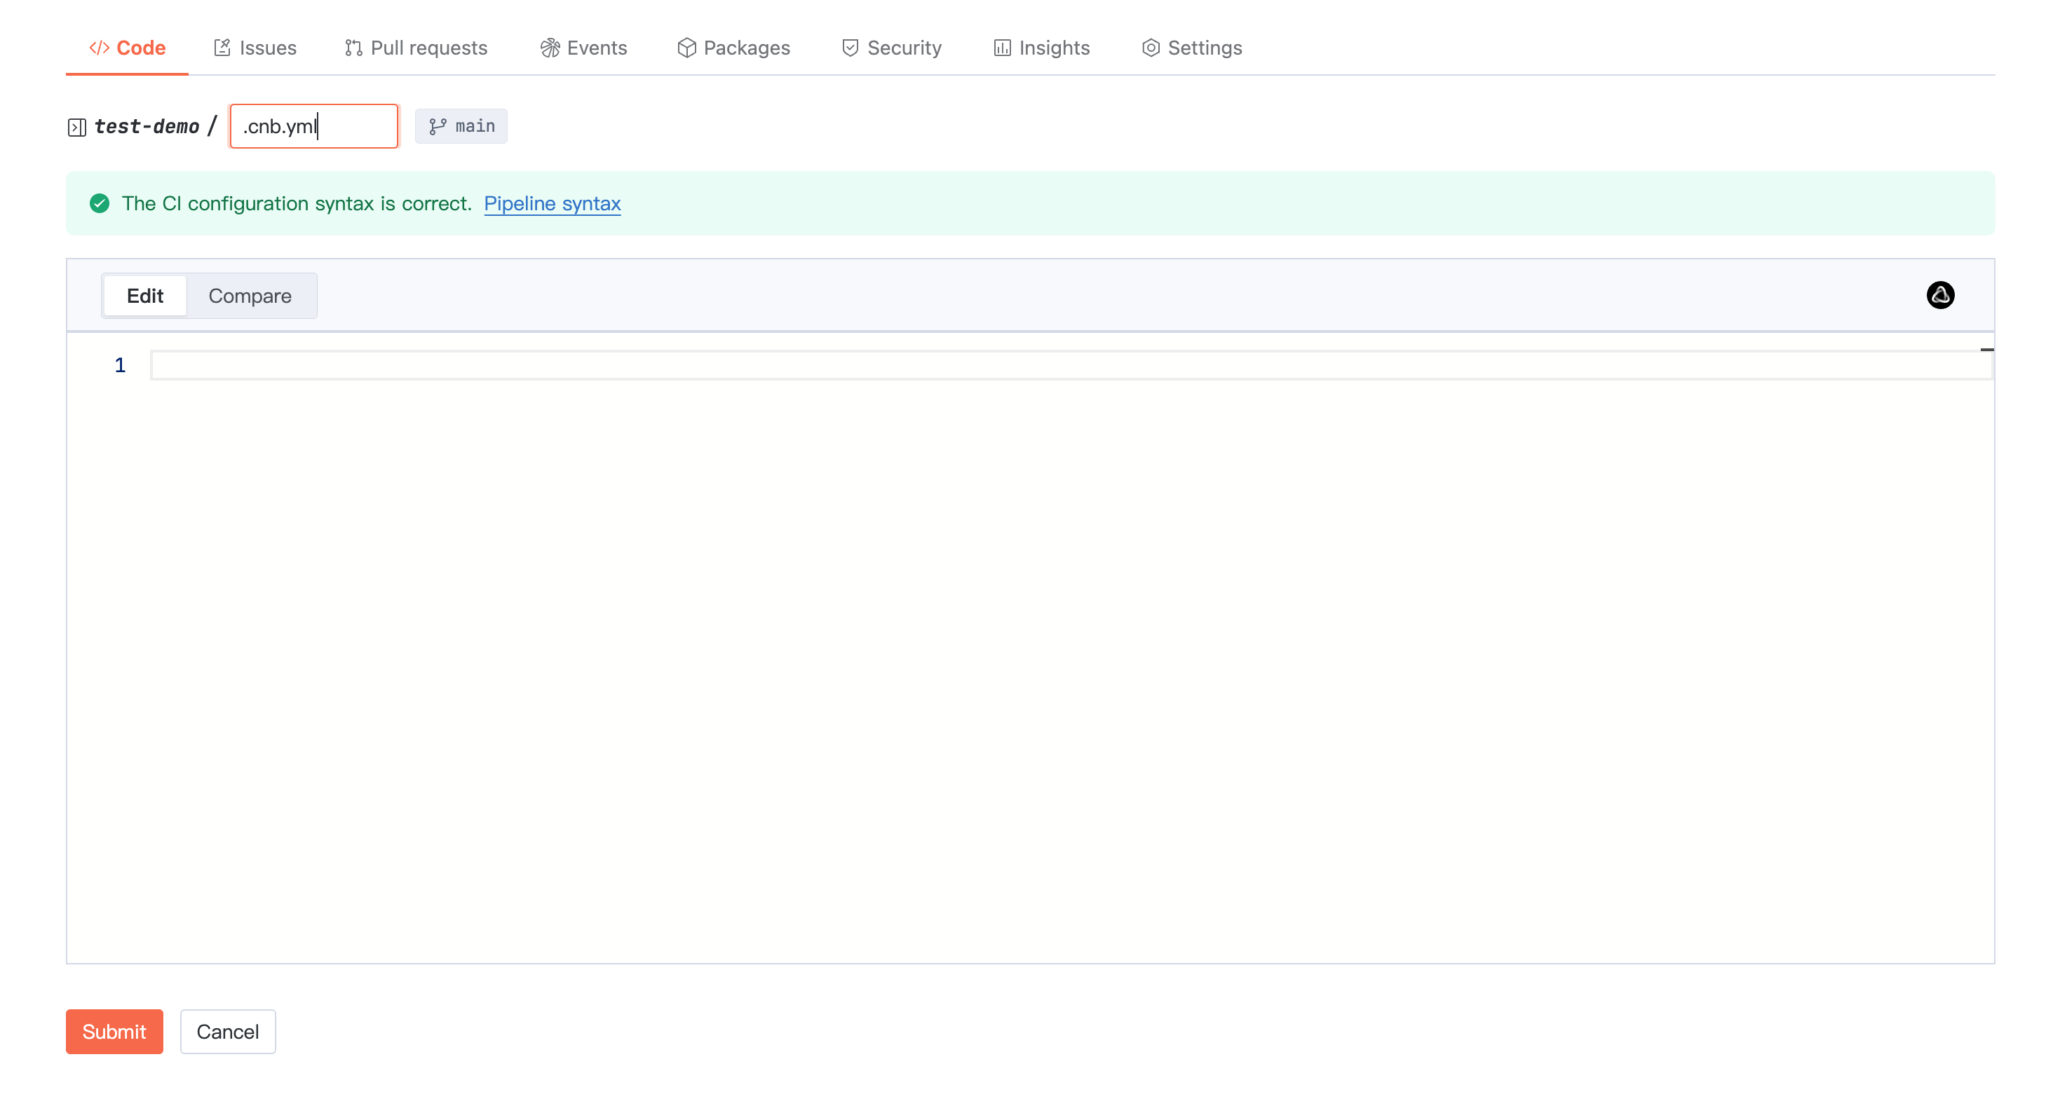
Task: Click the sidebar toggle icon beside test-demo
Action: click(x=76, y=128)
